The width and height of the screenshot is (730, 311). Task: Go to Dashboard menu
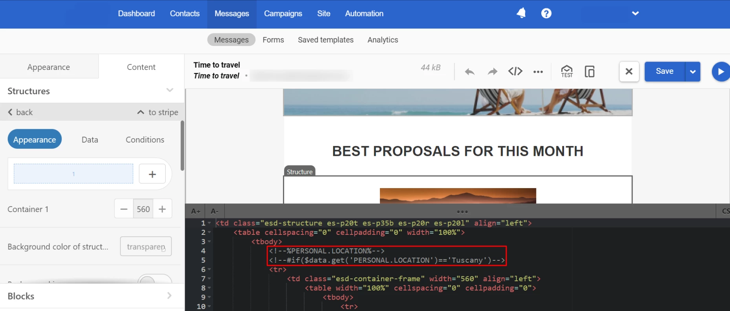pos(137,14)
